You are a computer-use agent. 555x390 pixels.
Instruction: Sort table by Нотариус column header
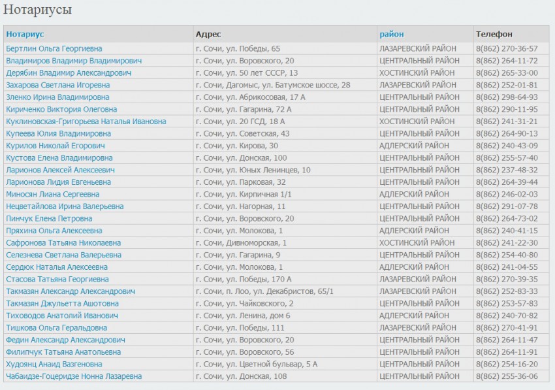pyautogui.click(x=25, y=34)
